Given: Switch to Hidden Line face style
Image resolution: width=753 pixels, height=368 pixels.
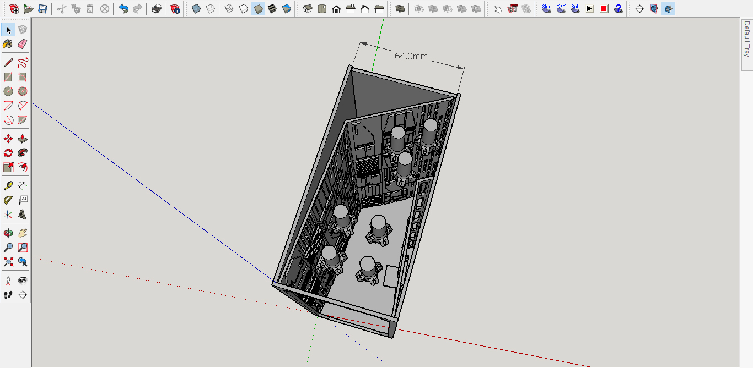Looking at the screenshot, I should point(244,9).
